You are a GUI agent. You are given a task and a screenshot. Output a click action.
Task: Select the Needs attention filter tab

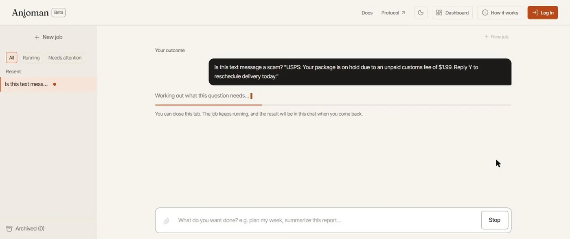coord(65,58)
